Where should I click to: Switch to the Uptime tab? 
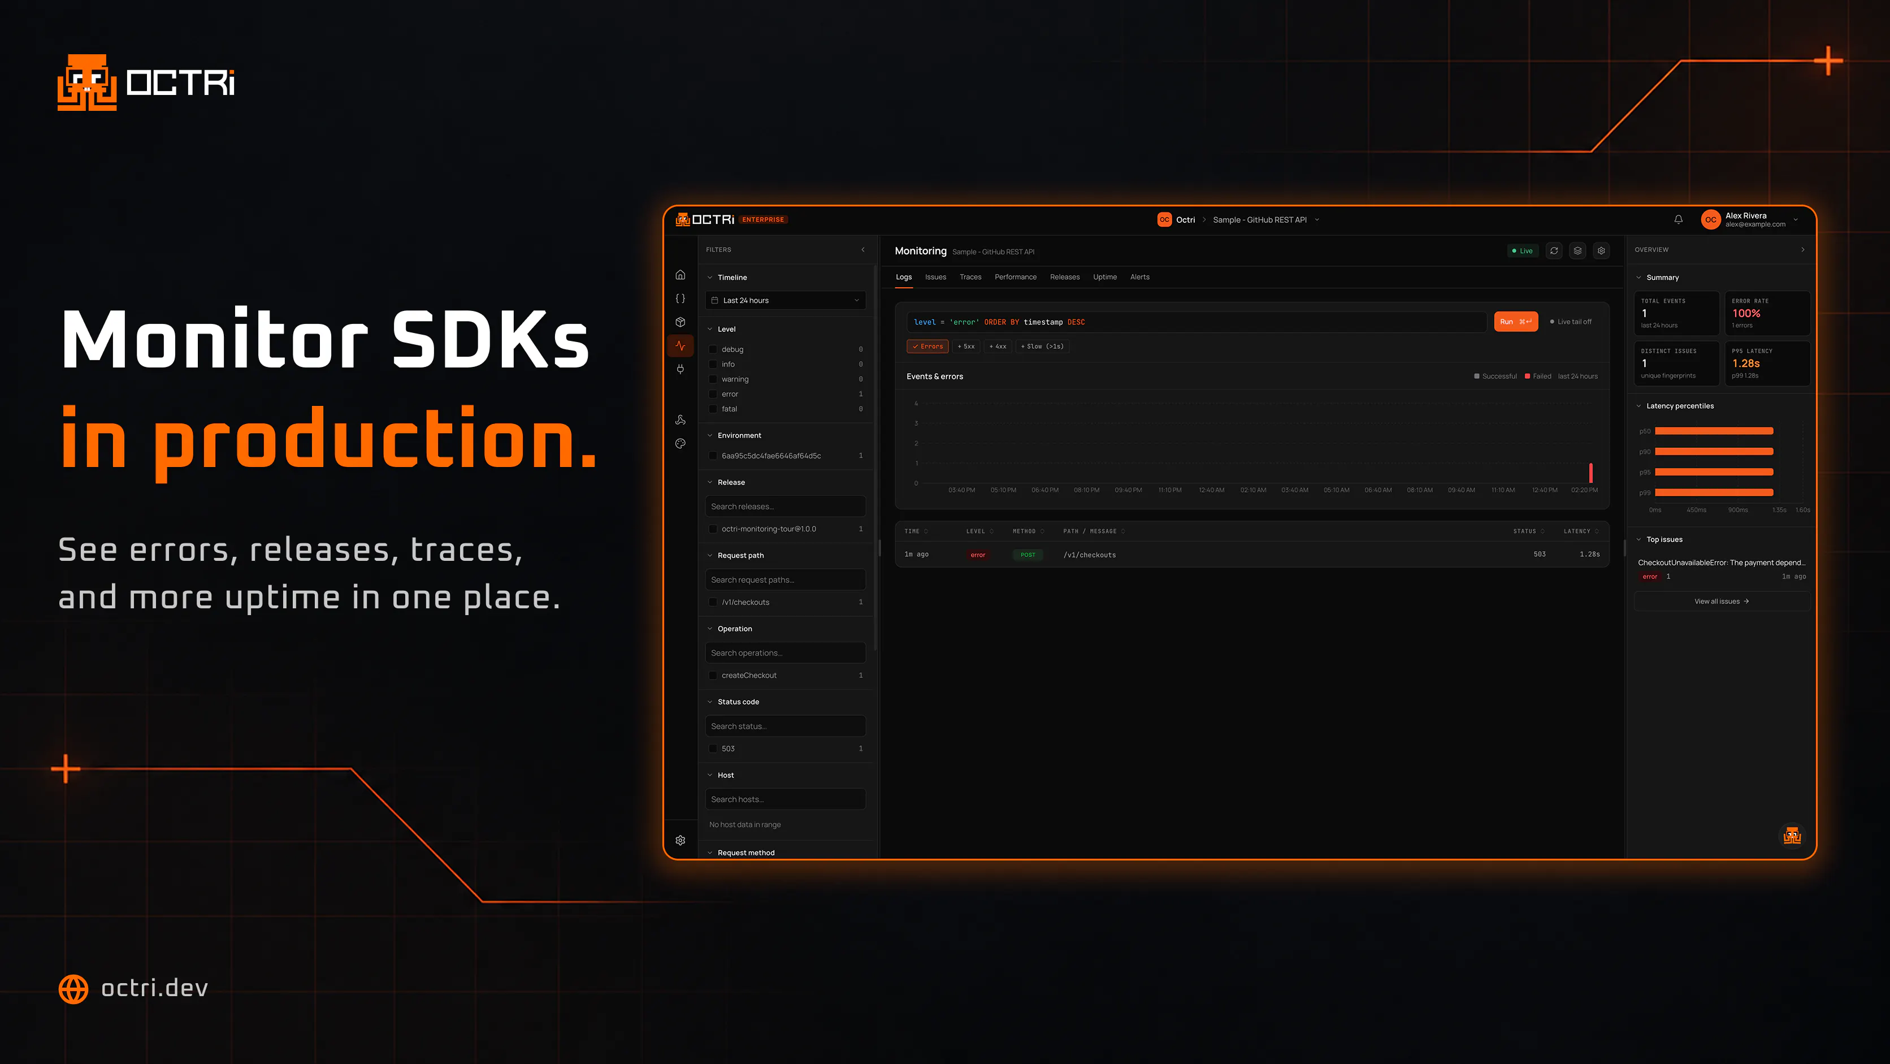pos(1104,276)
